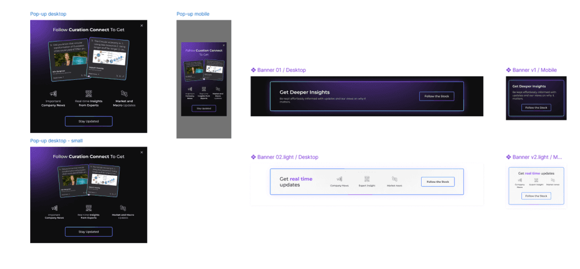Screen dimensions: 580x269
Task: Click the megaphone icon in Pop-up mobile
Action: [x=190, y=89]
